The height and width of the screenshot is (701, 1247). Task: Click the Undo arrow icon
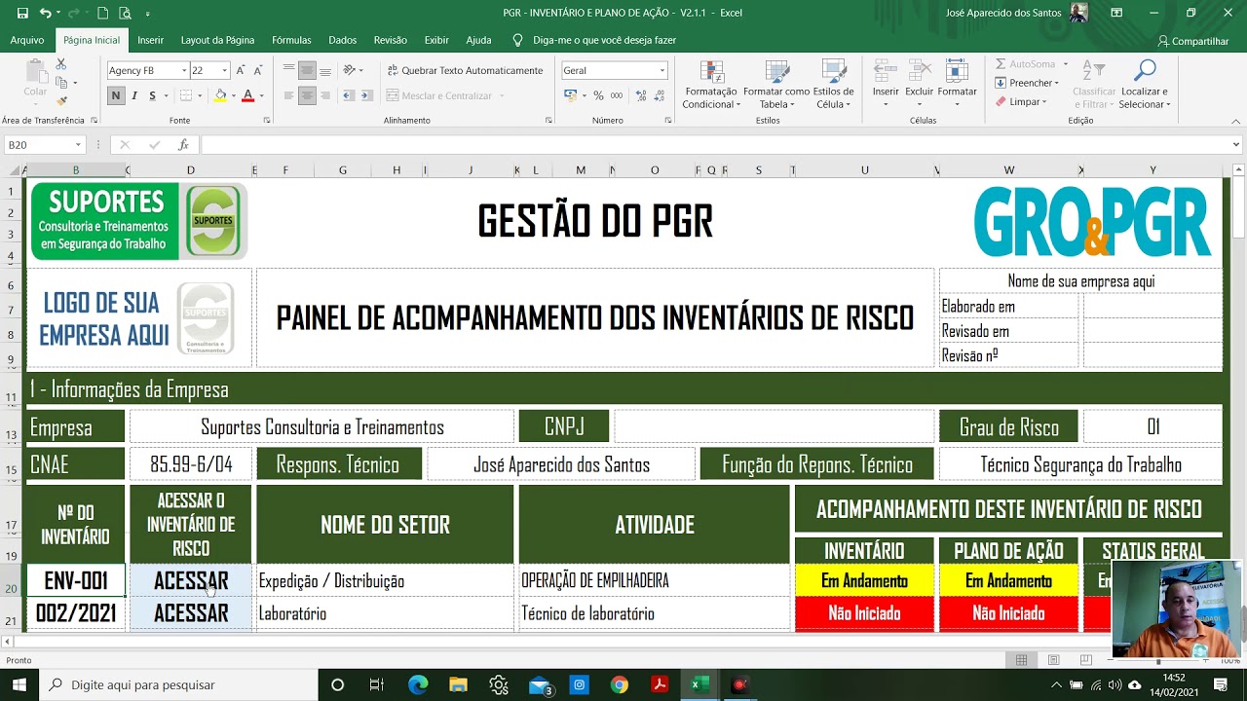point(45,13)
